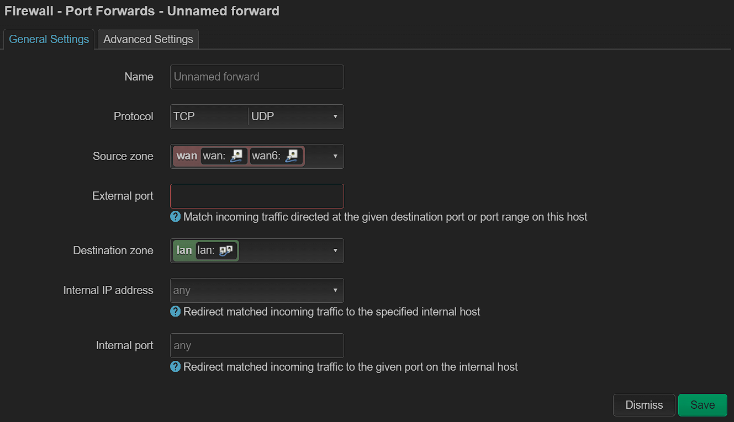Select the General Settings tab
Viewport: 734px width, 422px height.
coord(49,39)
